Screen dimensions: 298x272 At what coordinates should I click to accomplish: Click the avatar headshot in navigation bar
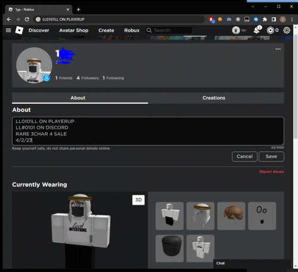click(236, 30)
